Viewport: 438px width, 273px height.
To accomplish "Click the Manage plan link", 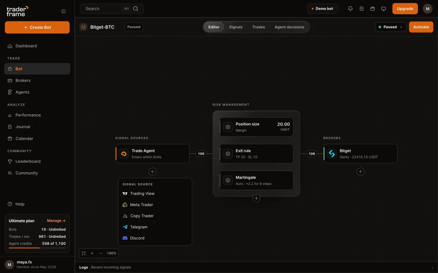I will coord(56,221).
